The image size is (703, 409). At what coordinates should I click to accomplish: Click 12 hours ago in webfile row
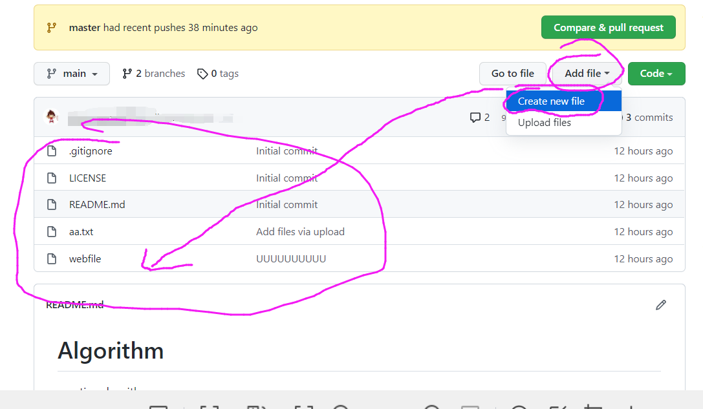coord(643,259)
